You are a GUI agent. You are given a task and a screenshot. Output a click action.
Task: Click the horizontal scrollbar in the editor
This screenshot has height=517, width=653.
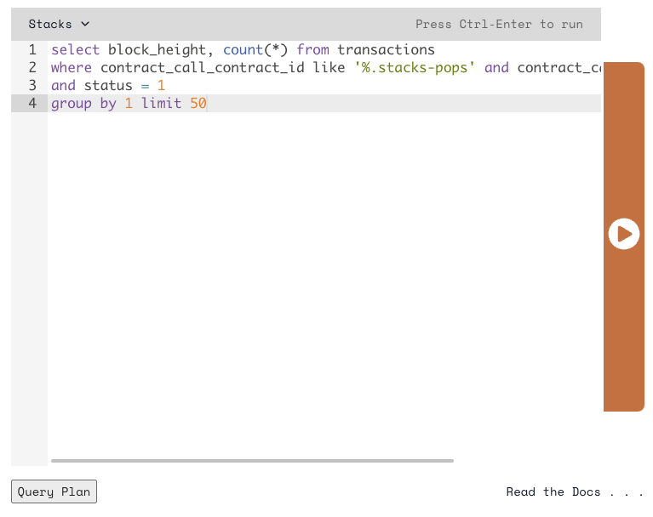click(252, 461)
